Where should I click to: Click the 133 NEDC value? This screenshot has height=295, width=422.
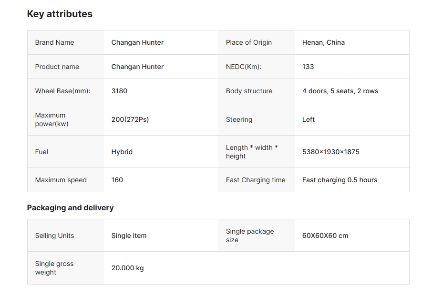pos(308,67)
